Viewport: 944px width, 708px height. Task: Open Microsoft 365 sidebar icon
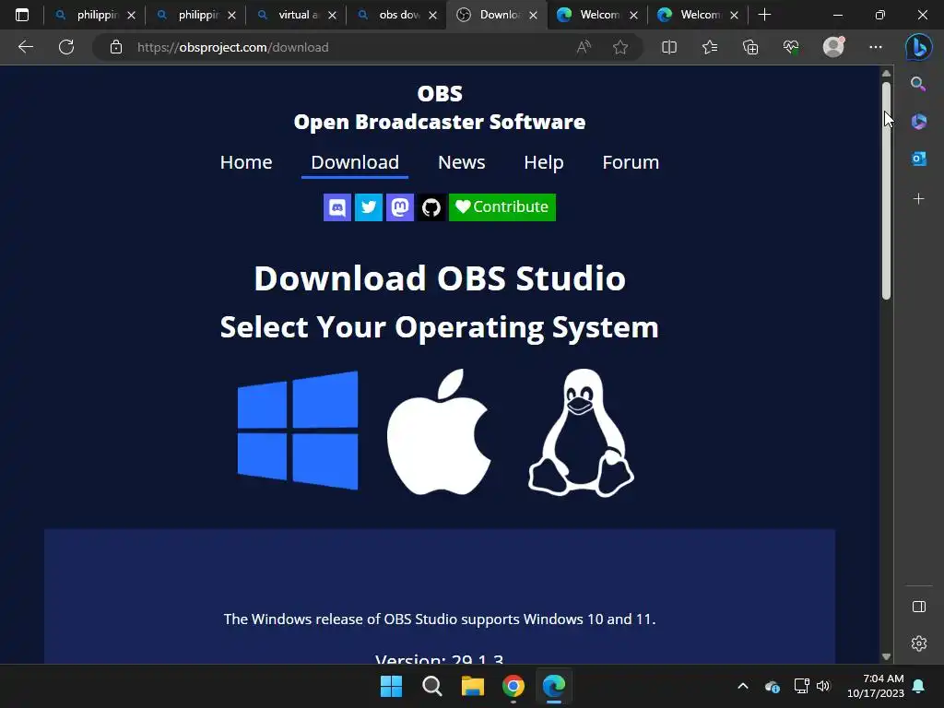tap(919, 121)
